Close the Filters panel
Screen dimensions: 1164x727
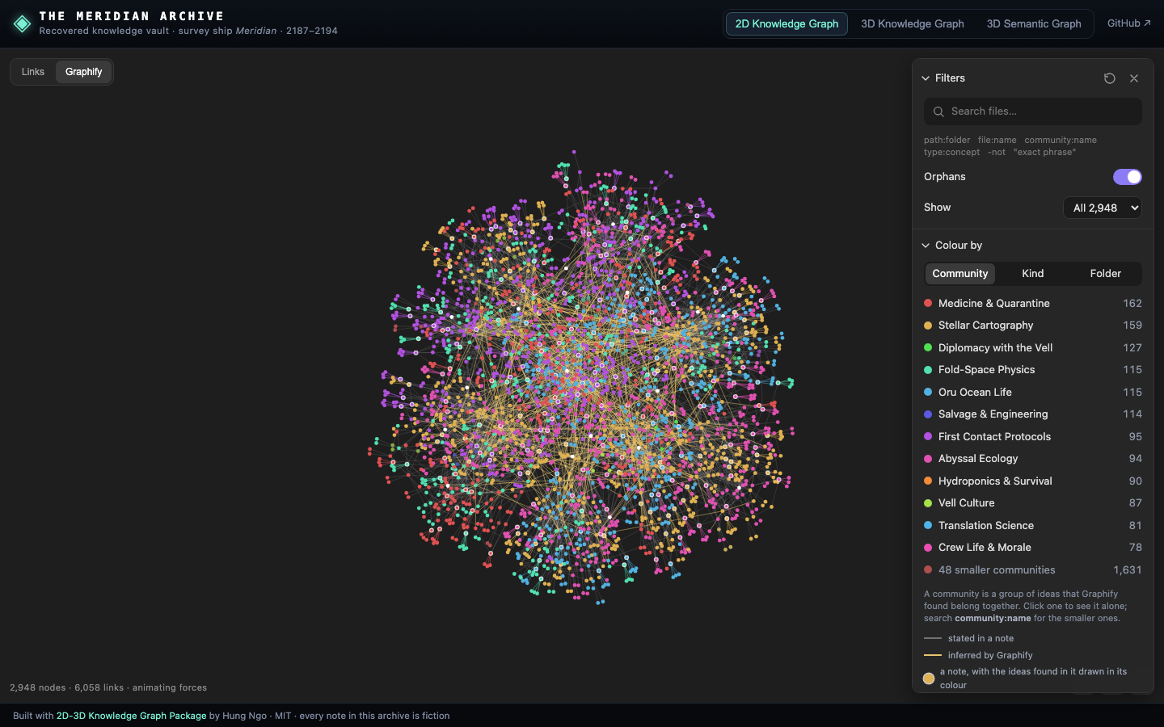pos(1134,78)
